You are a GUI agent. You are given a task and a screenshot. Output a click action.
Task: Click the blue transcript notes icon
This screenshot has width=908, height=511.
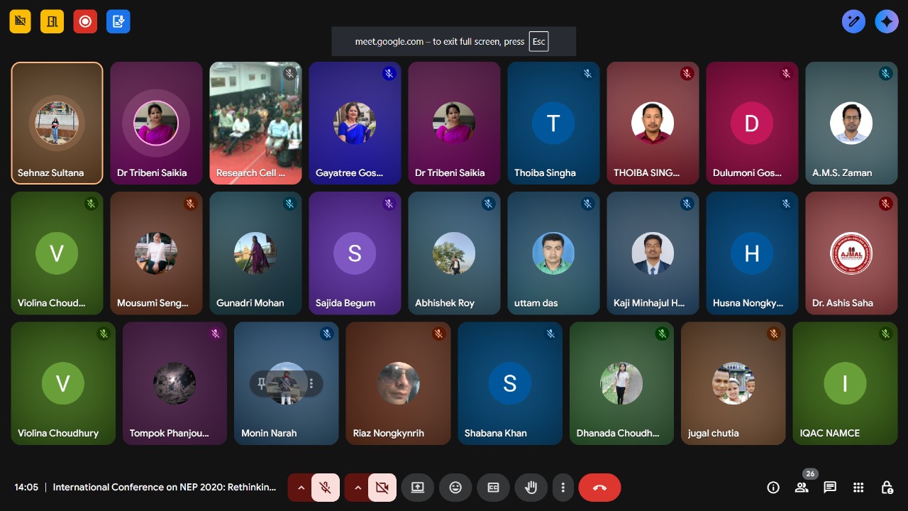[x=118, y=21]
